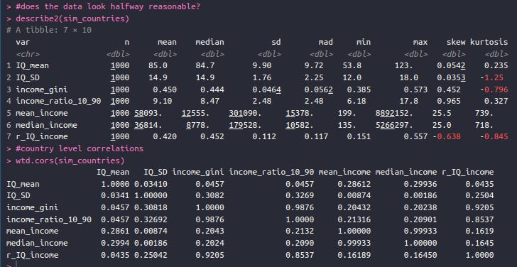Select the median_income column header in correlation matrix
Image resolution: width=517 pixels, height=267 pixels.
click(406, 172)
